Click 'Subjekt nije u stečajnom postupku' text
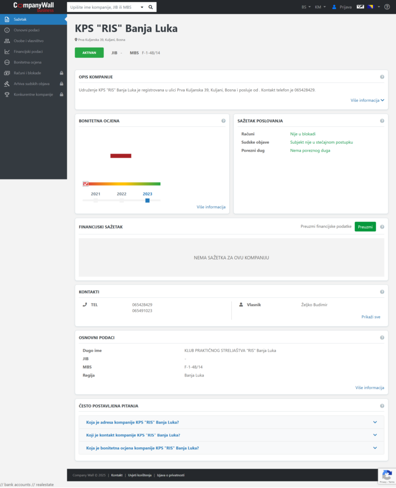This screenshot has width=396, height=488. [321, 142]
